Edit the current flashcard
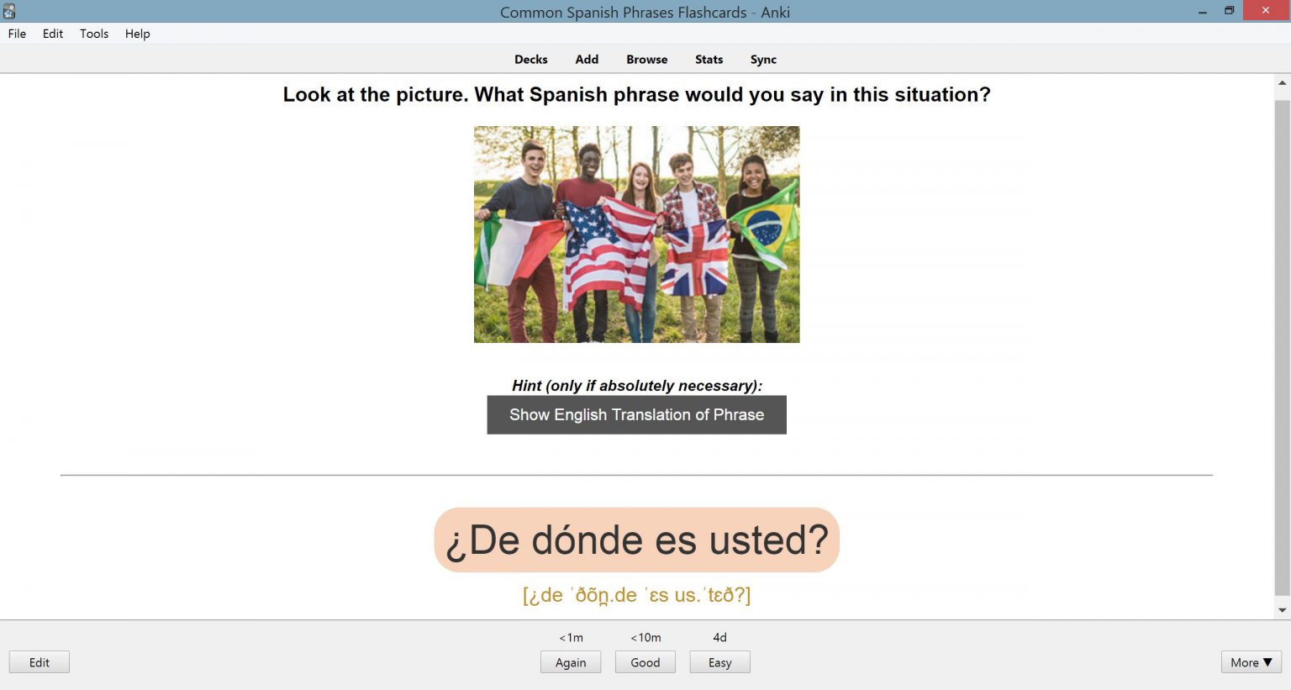Image resolution: width=1291 pixels, height=690 pixels. [x=39, y=662]
